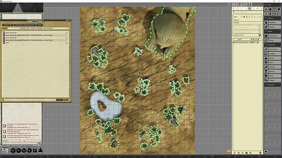
Task: Click the Characters portrait icon
Action: coord(266,36)
